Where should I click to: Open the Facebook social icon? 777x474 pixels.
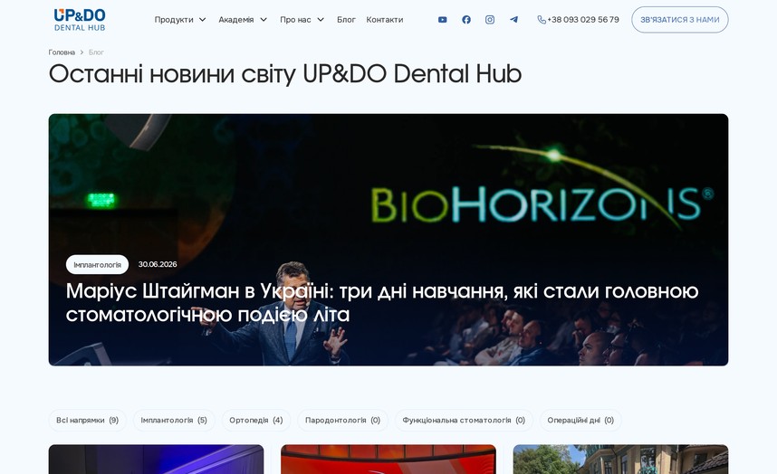466,20
